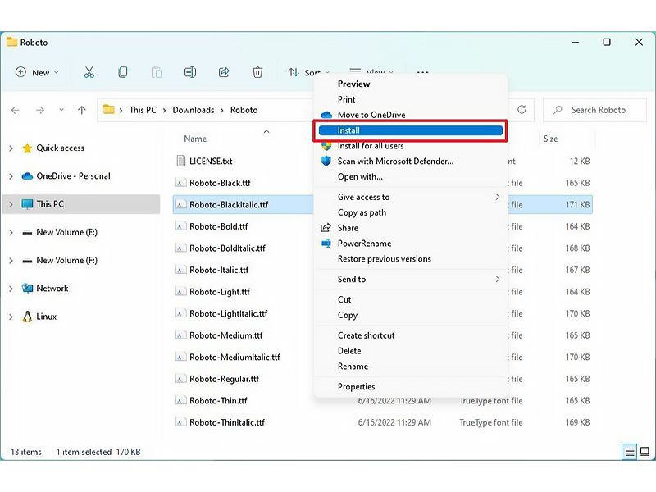Expand the Linux tree node
This screenshot has height=492, width=656.
[11, 317]
